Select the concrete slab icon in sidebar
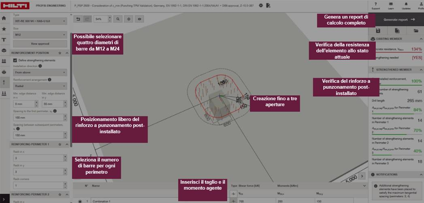The image size is (424, 203). (x=4, y=51)
